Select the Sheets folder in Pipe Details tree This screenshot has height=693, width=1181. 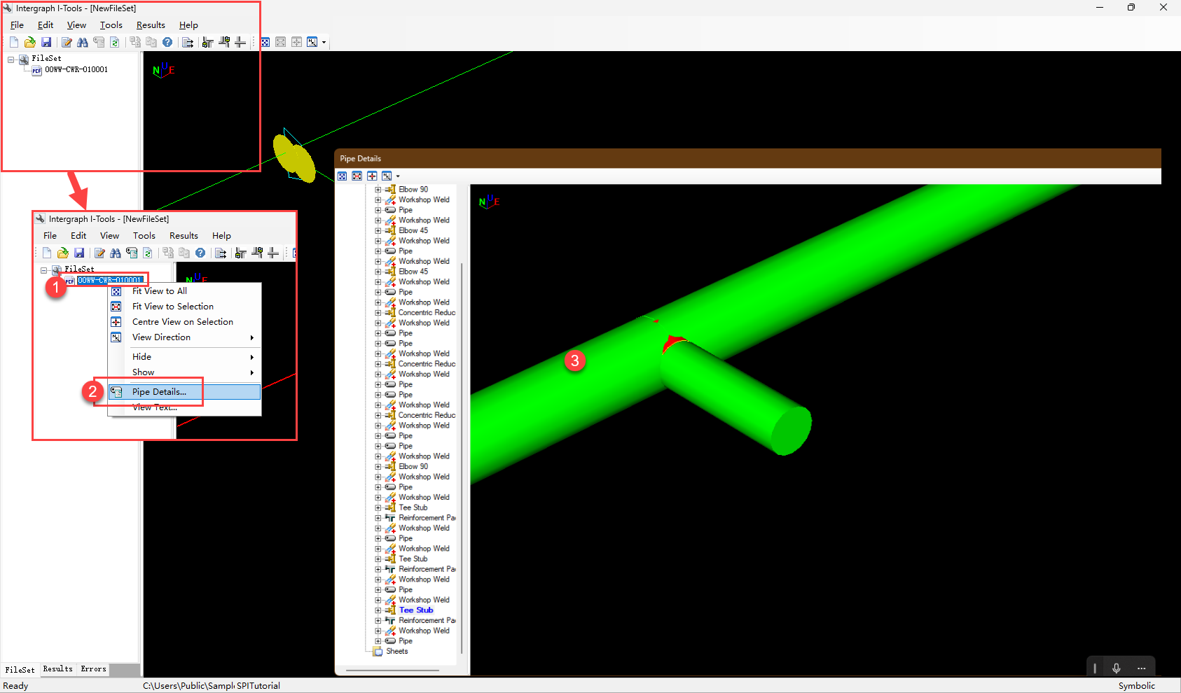(396, 652)
